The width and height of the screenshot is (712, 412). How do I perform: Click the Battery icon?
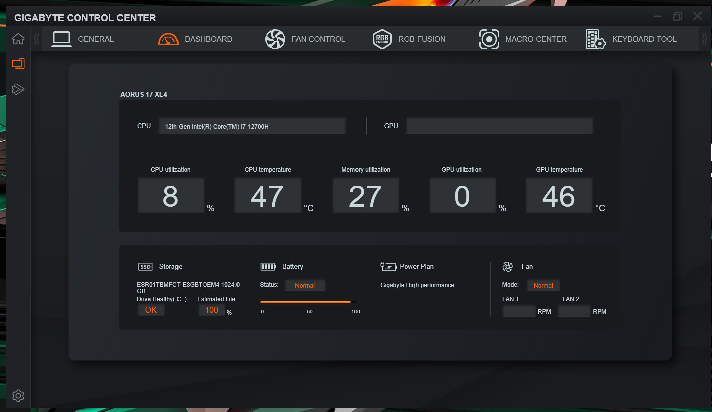tap(268, 267)
